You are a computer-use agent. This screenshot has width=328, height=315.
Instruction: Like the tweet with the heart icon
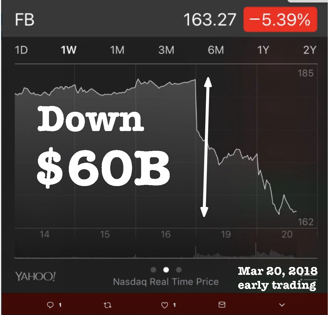pos(165,305)
